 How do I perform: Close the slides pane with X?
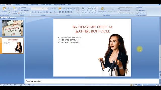23,18
